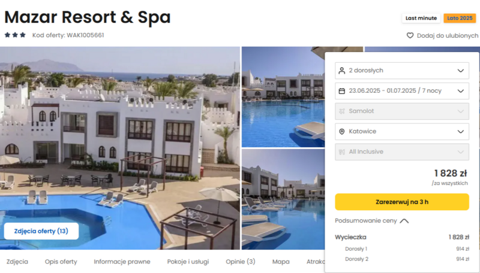Click the three-star hotel rating icons

[15, 35]
